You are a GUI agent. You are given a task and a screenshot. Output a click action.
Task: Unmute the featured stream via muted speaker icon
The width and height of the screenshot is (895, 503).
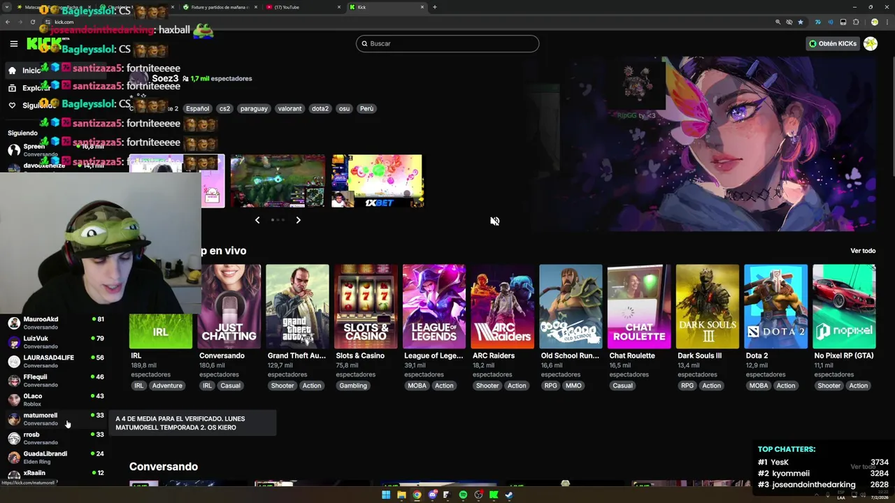pyautogui.click(x=494, y=221)
